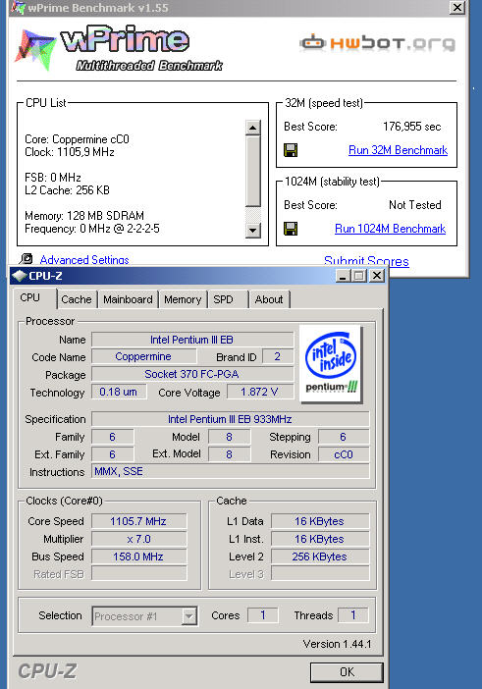Image resolution: width=482 pixels, height=689 pixels.
Task: Minimize the CPU-Z window
Action: 344,276
